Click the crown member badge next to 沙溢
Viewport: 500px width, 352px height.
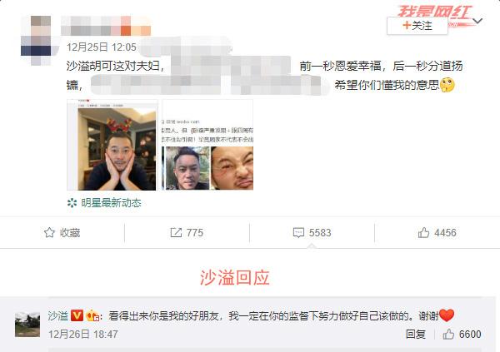point(92,315)
